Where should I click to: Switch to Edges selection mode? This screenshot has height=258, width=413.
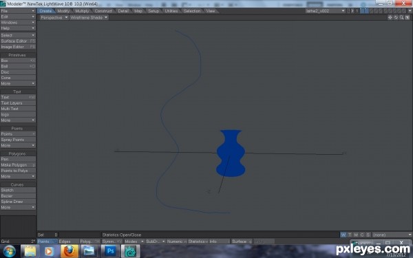68,241
